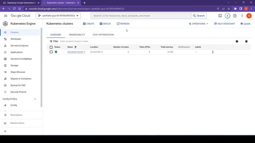Open the browser tab search chevron
255x143 pixels.
click(x=228, y=3)
